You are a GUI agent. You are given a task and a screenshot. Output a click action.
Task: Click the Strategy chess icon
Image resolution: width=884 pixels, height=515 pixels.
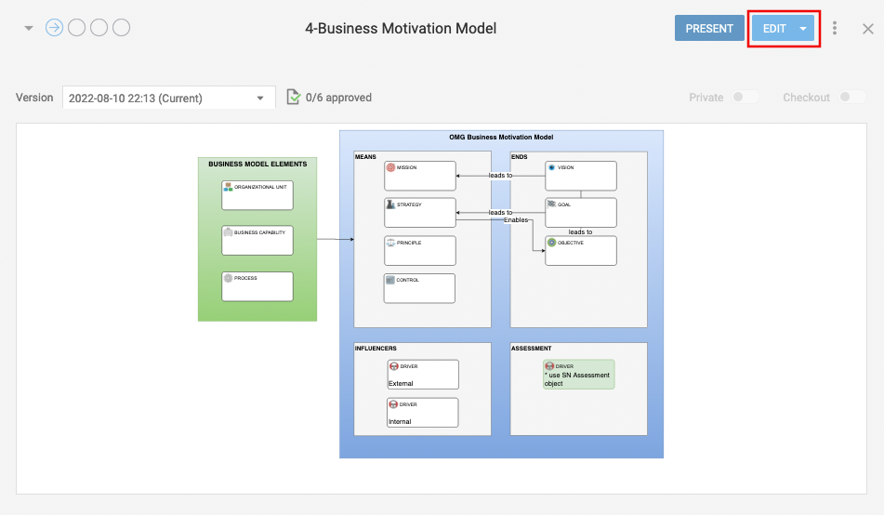pos(390,205)
